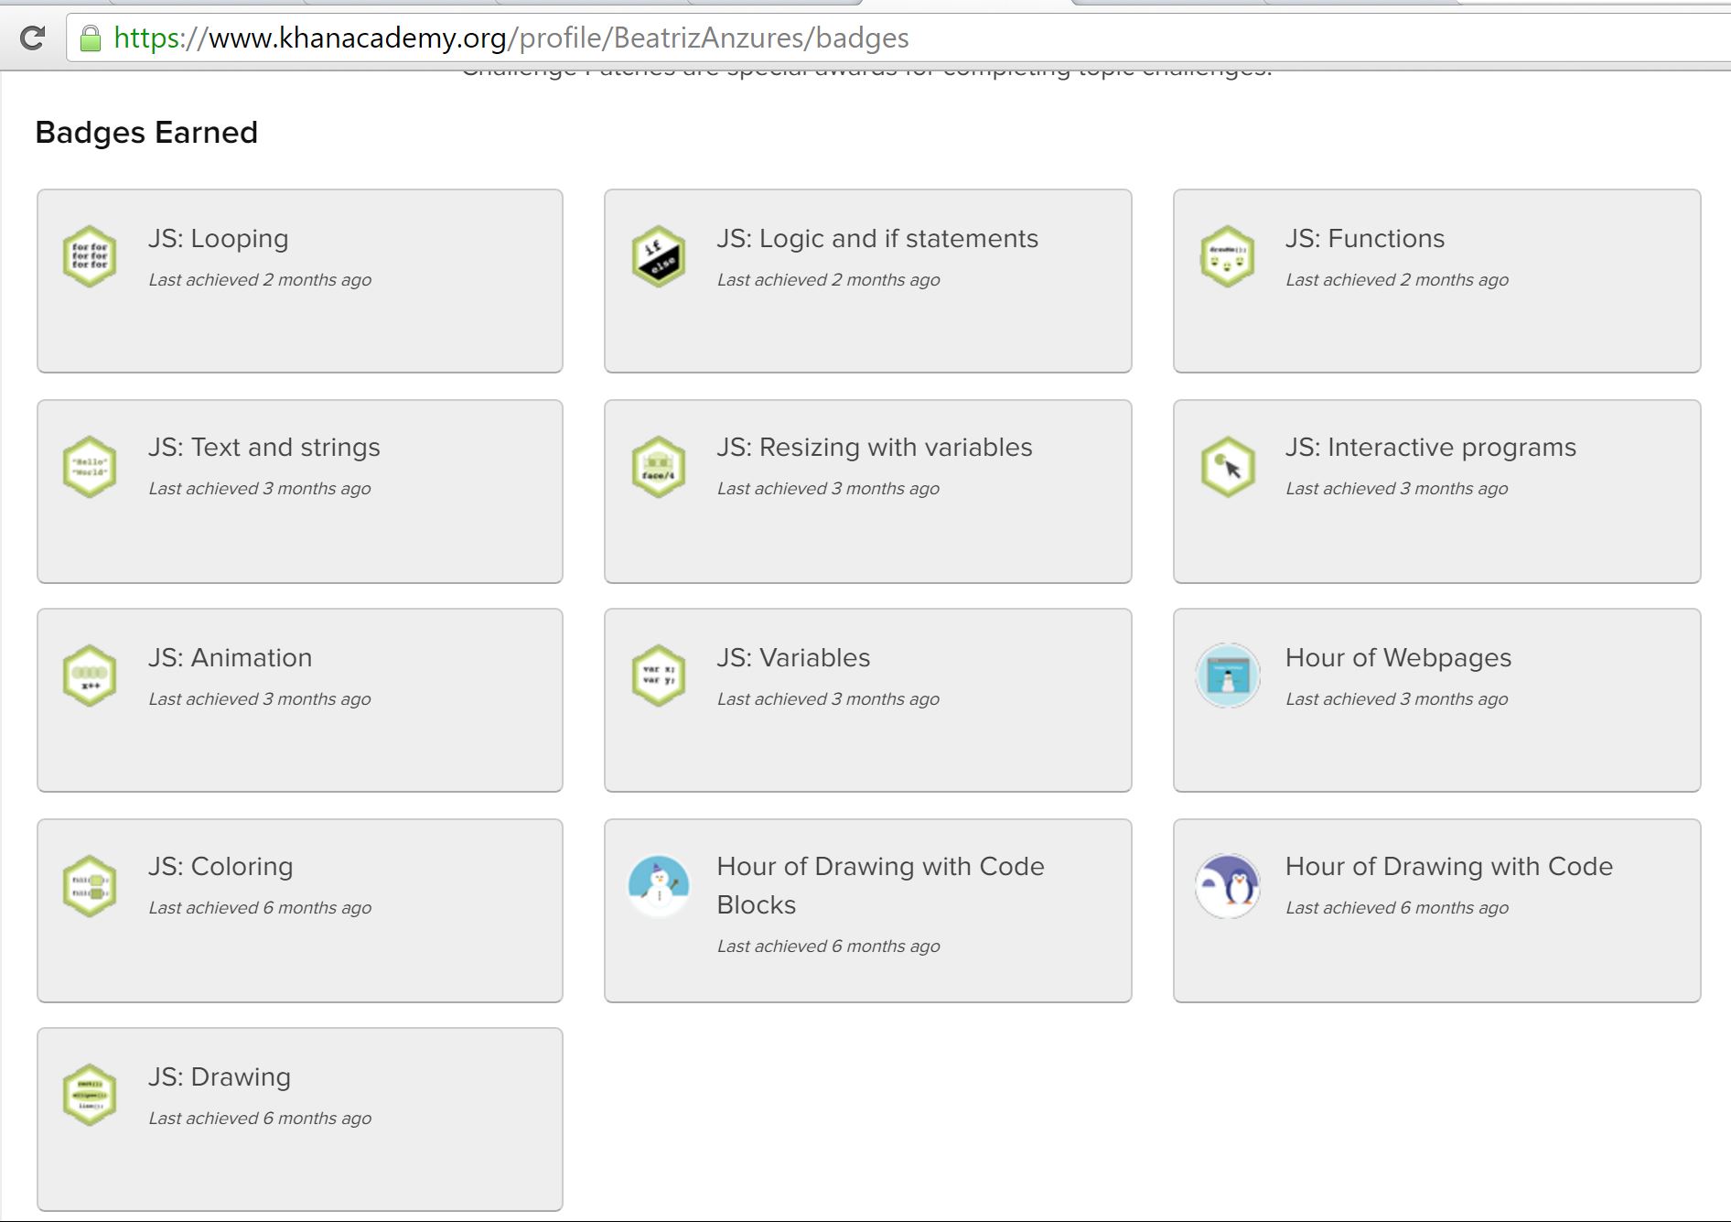1731x1222 pixels.
Task: Open the JS: Logic and if statements title
Action: [x=877, y=239]
